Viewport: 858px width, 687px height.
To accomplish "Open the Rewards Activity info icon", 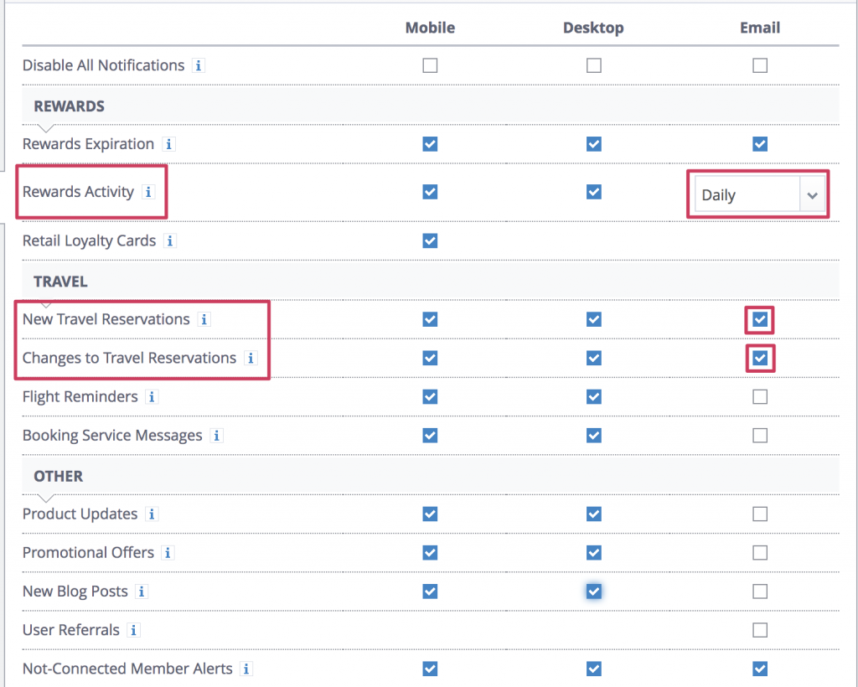I will click(148, 192).
